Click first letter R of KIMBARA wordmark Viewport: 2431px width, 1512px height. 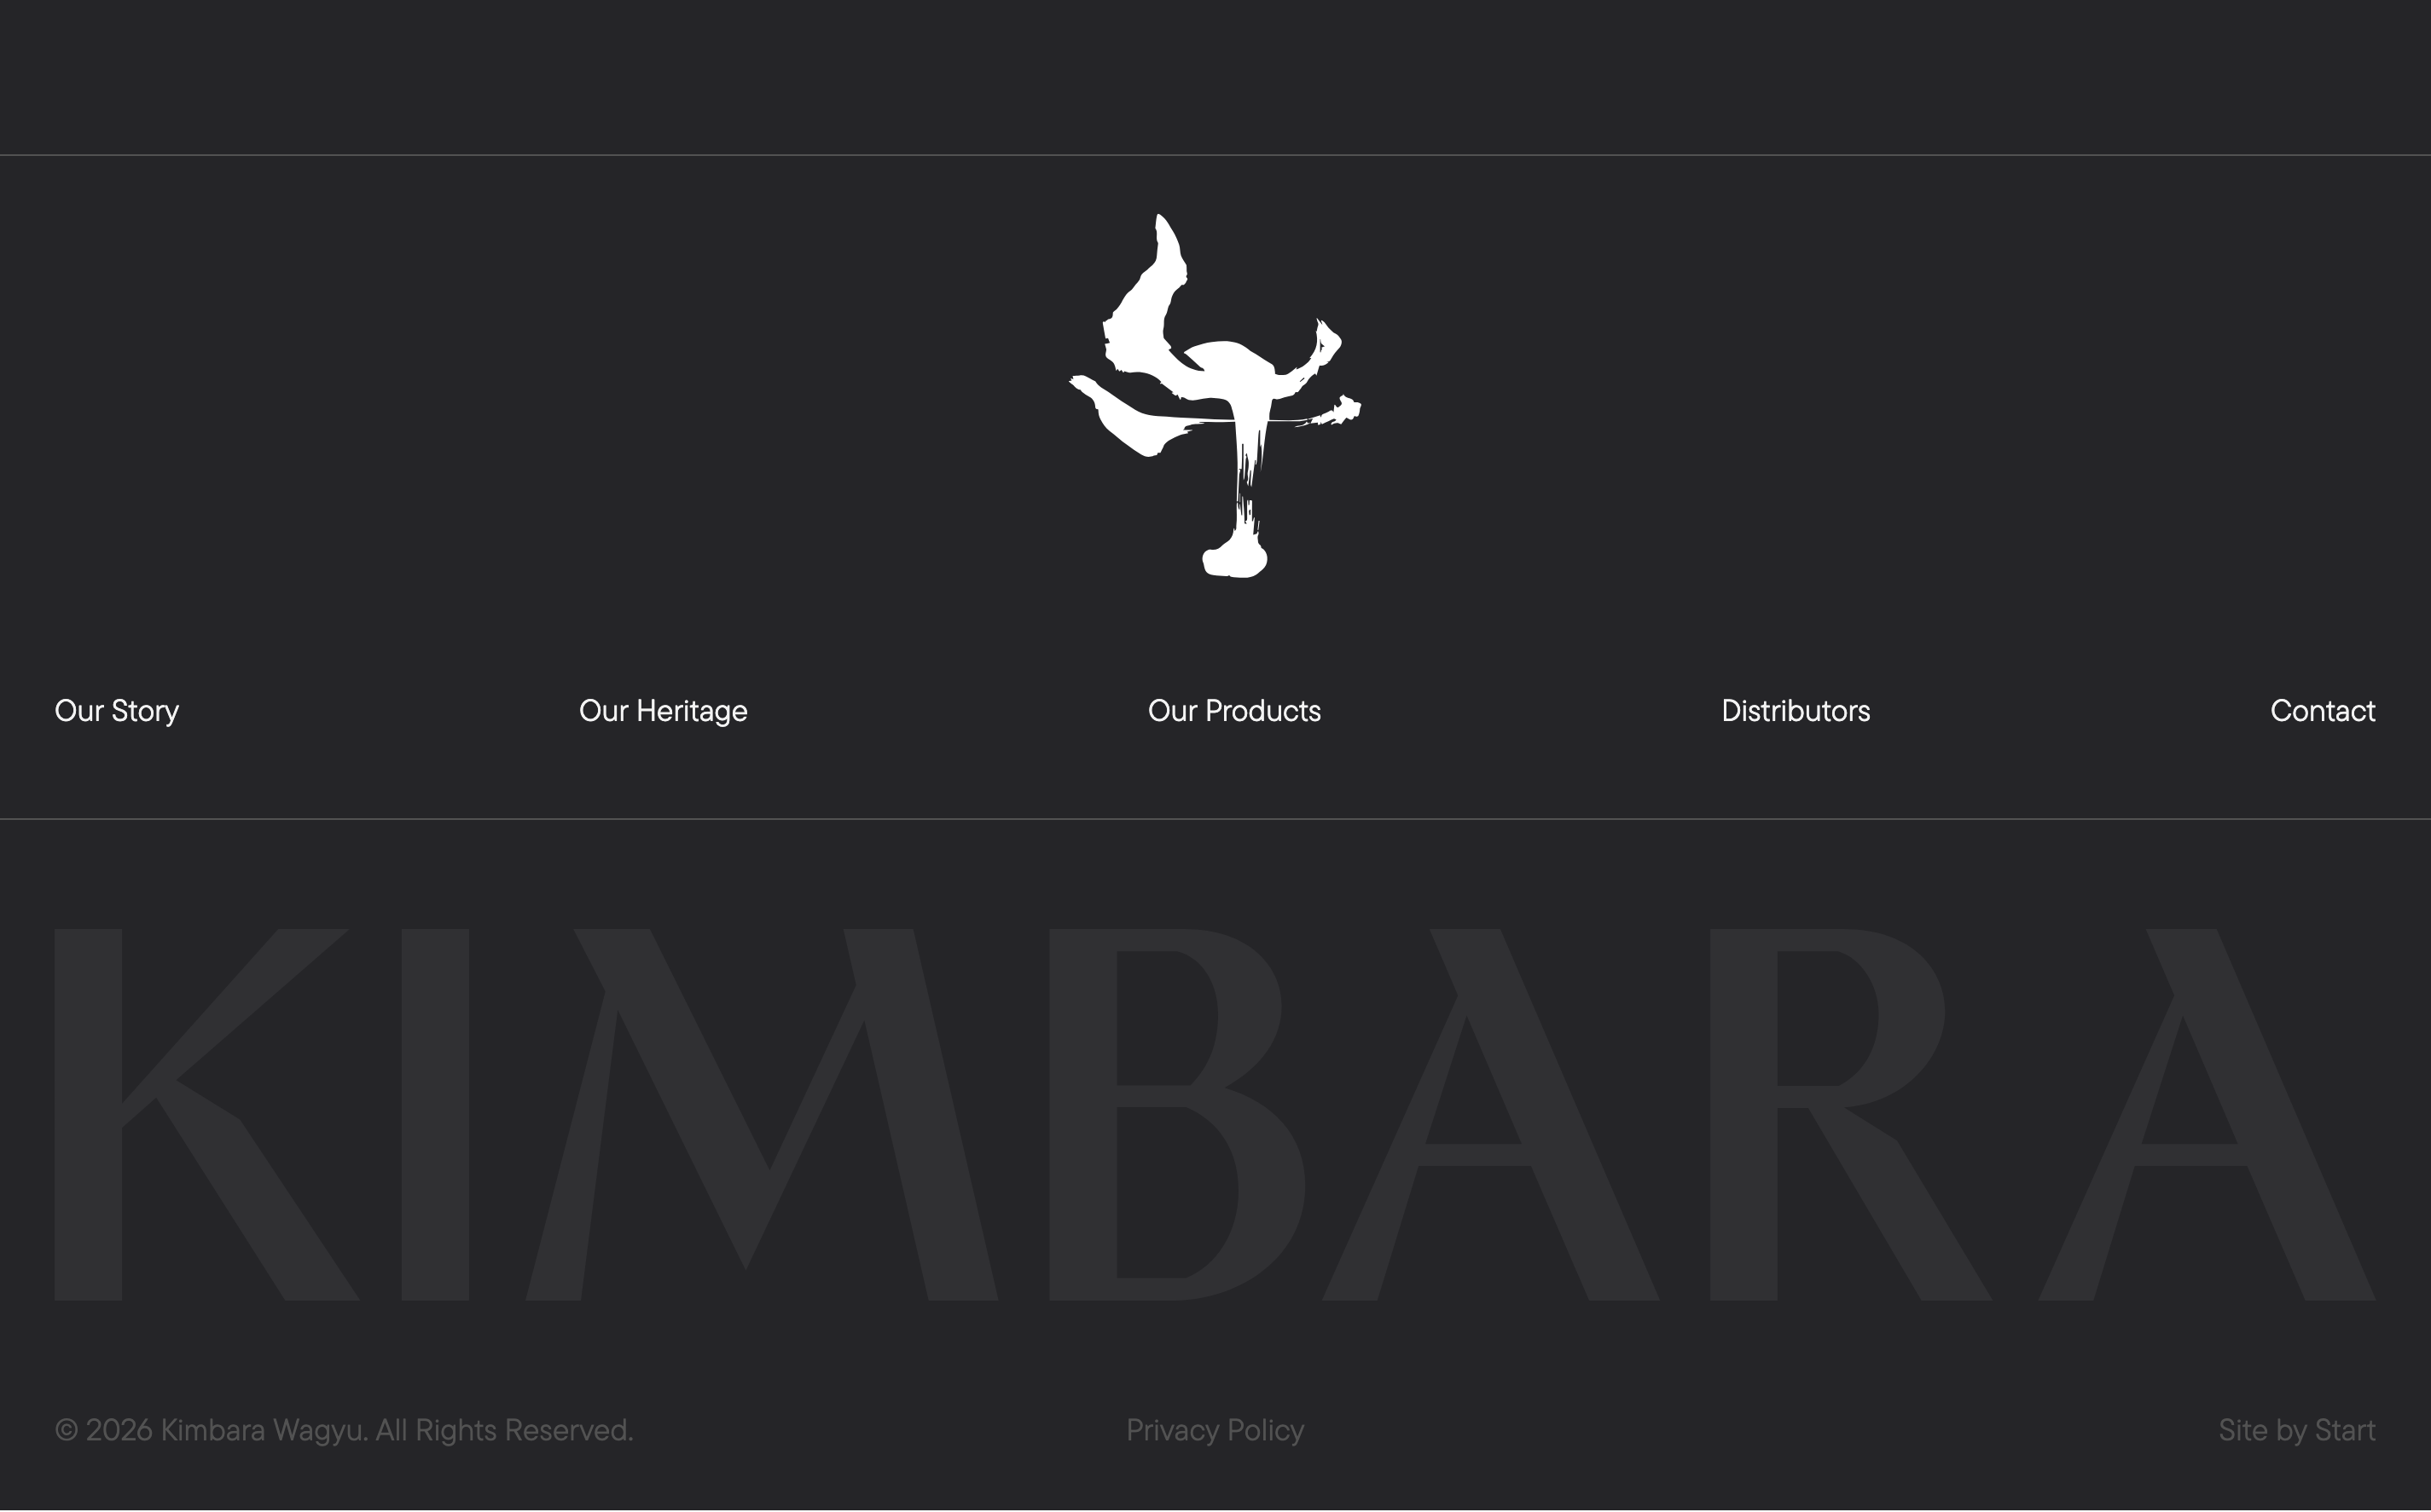pyautogui.click(x=1849, y=1115)
